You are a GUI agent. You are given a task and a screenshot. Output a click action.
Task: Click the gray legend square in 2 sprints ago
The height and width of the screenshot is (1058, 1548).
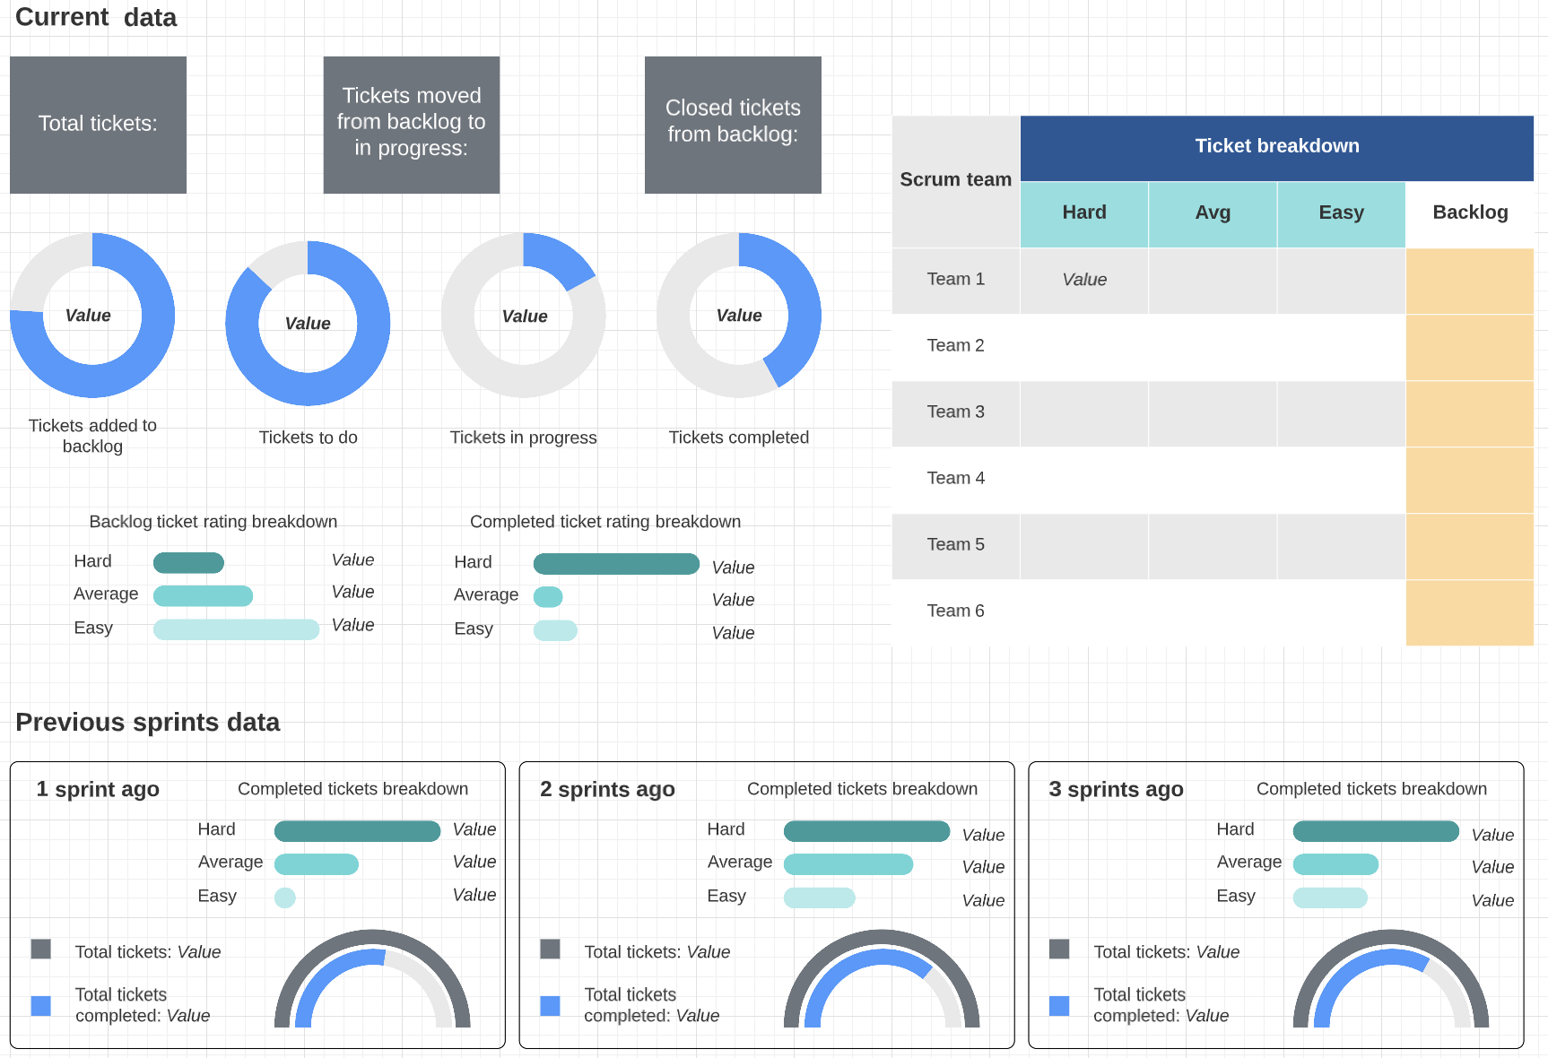551,950
